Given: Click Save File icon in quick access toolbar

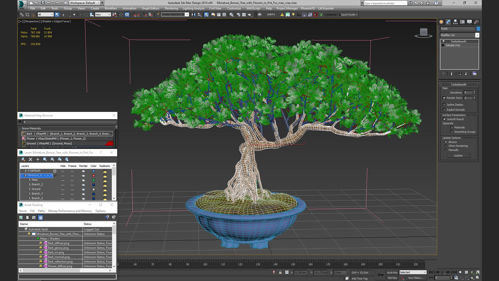Looking at the screenshot, I should pos(43,3).
